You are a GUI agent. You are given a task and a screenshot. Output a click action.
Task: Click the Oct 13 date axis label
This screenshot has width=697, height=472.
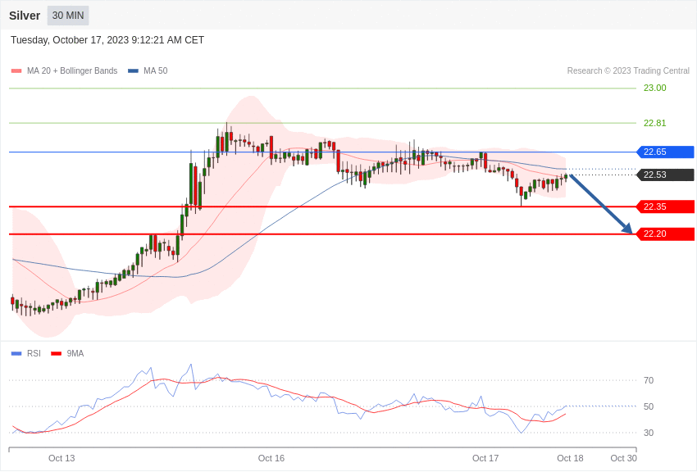[61, 458]
